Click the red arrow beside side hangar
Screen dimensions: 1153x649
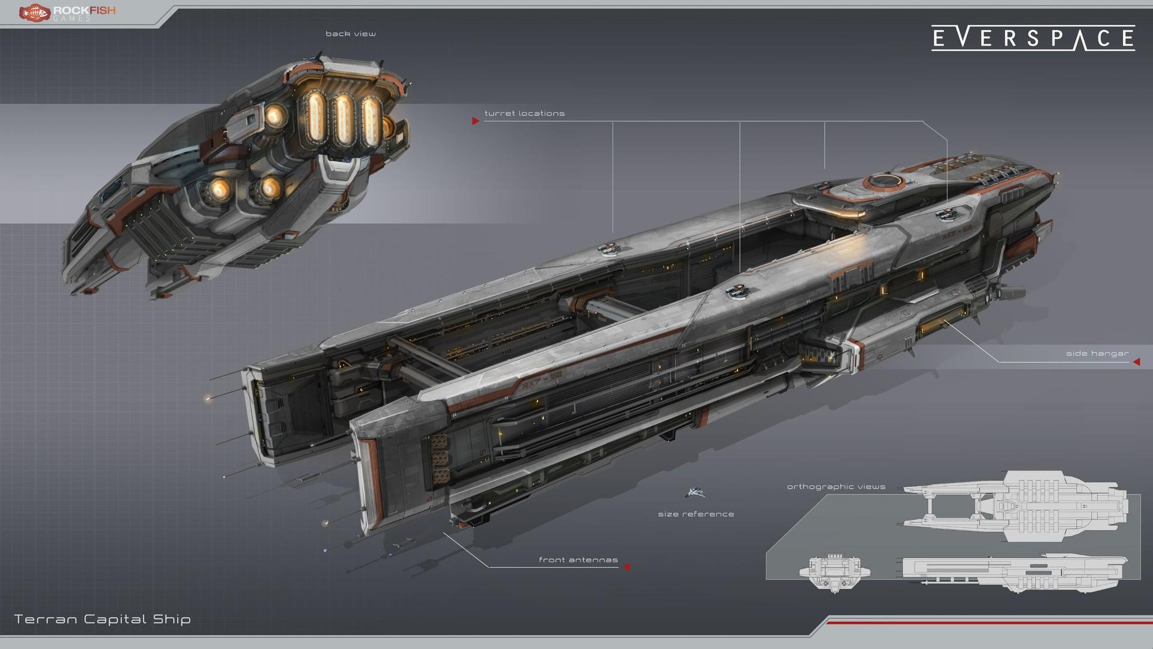[x=1136, y=362]
